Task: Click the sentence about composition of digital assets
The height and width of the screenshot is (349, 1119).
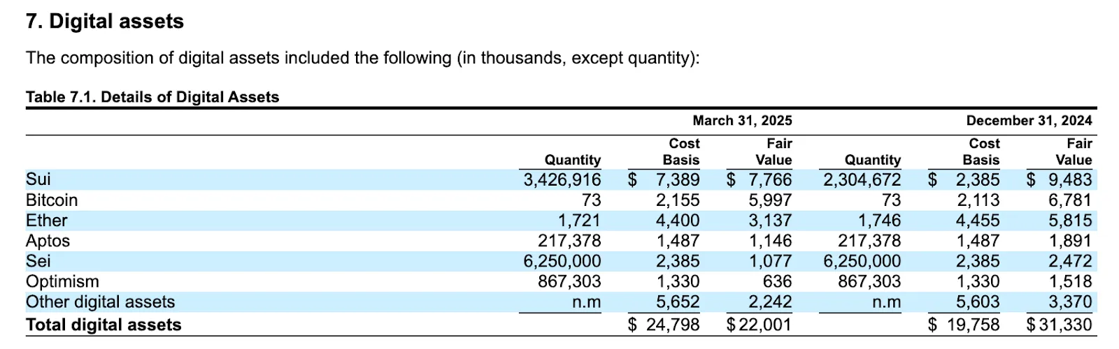Action: [362, 58]
